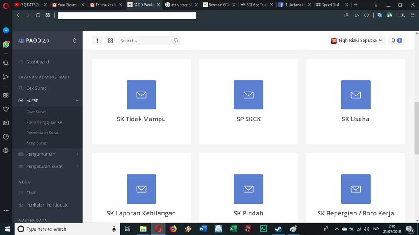Click Opera sidebar search icon
This screenshot has width=419, height=235.
6,63
